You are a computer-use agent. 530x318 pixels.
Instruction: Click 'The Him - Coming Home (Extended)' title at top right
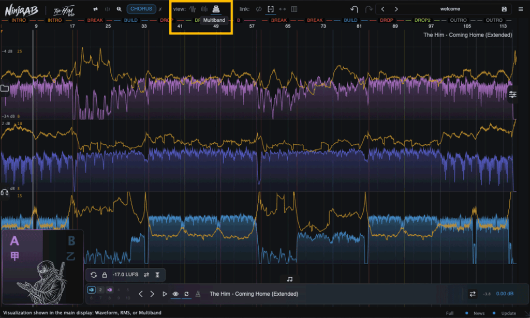[x=467, y=35]
